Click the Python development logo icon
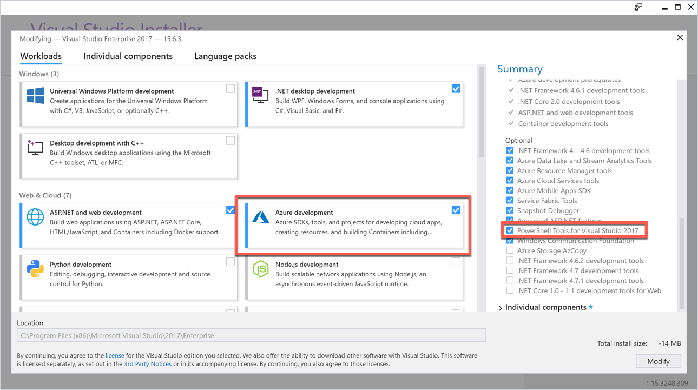Viewport: 698px width, 390px height. (35, 269)
